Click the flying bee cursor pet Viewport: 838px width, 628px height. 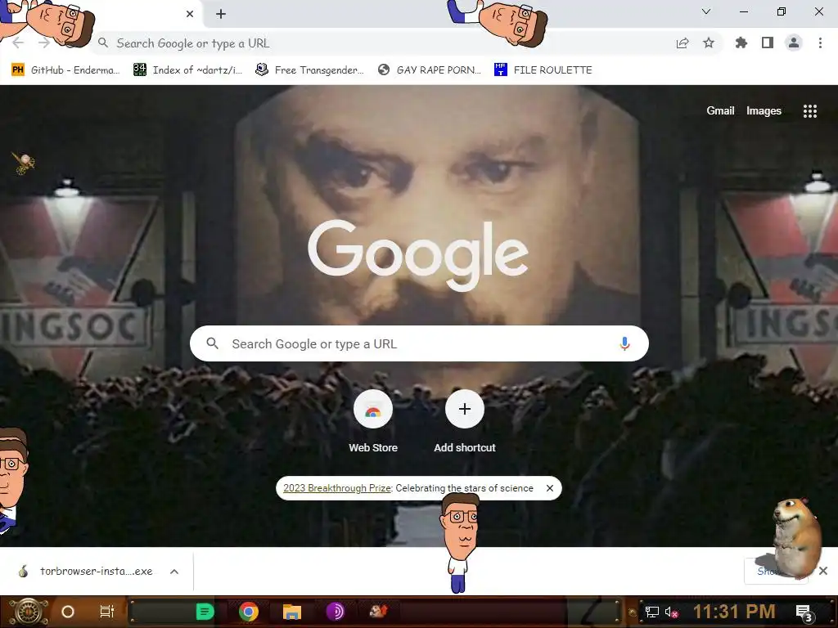coord(24,163)
